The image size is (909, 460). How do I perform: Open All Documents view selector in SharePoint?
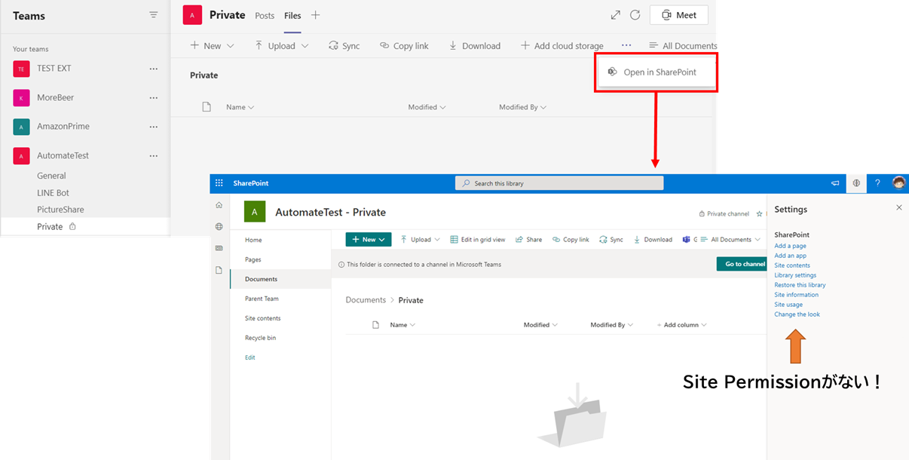(x=730, y=240)
